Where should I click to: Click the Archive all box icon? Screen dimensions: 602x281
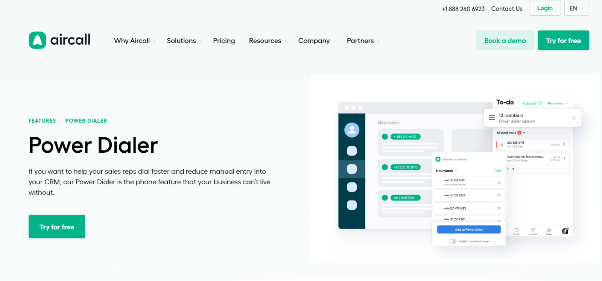[540, 103]
